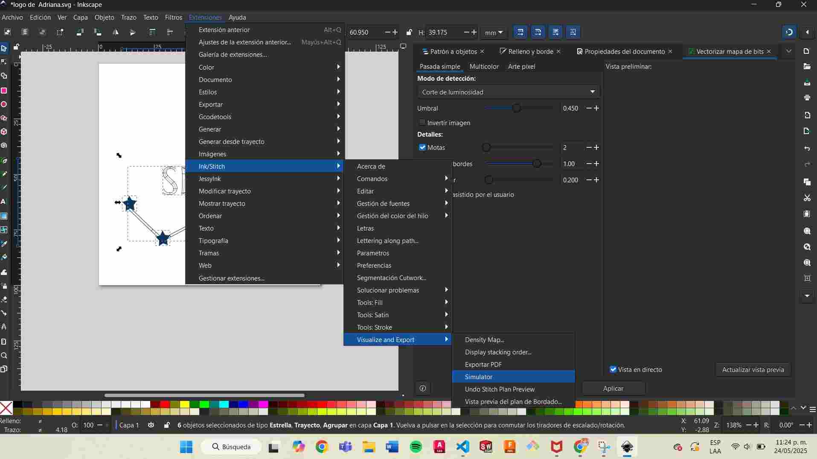The height and width of the screenshot is (459, 817).
Task: Click Actualizar vista previa button
Action: click(753, 369)
